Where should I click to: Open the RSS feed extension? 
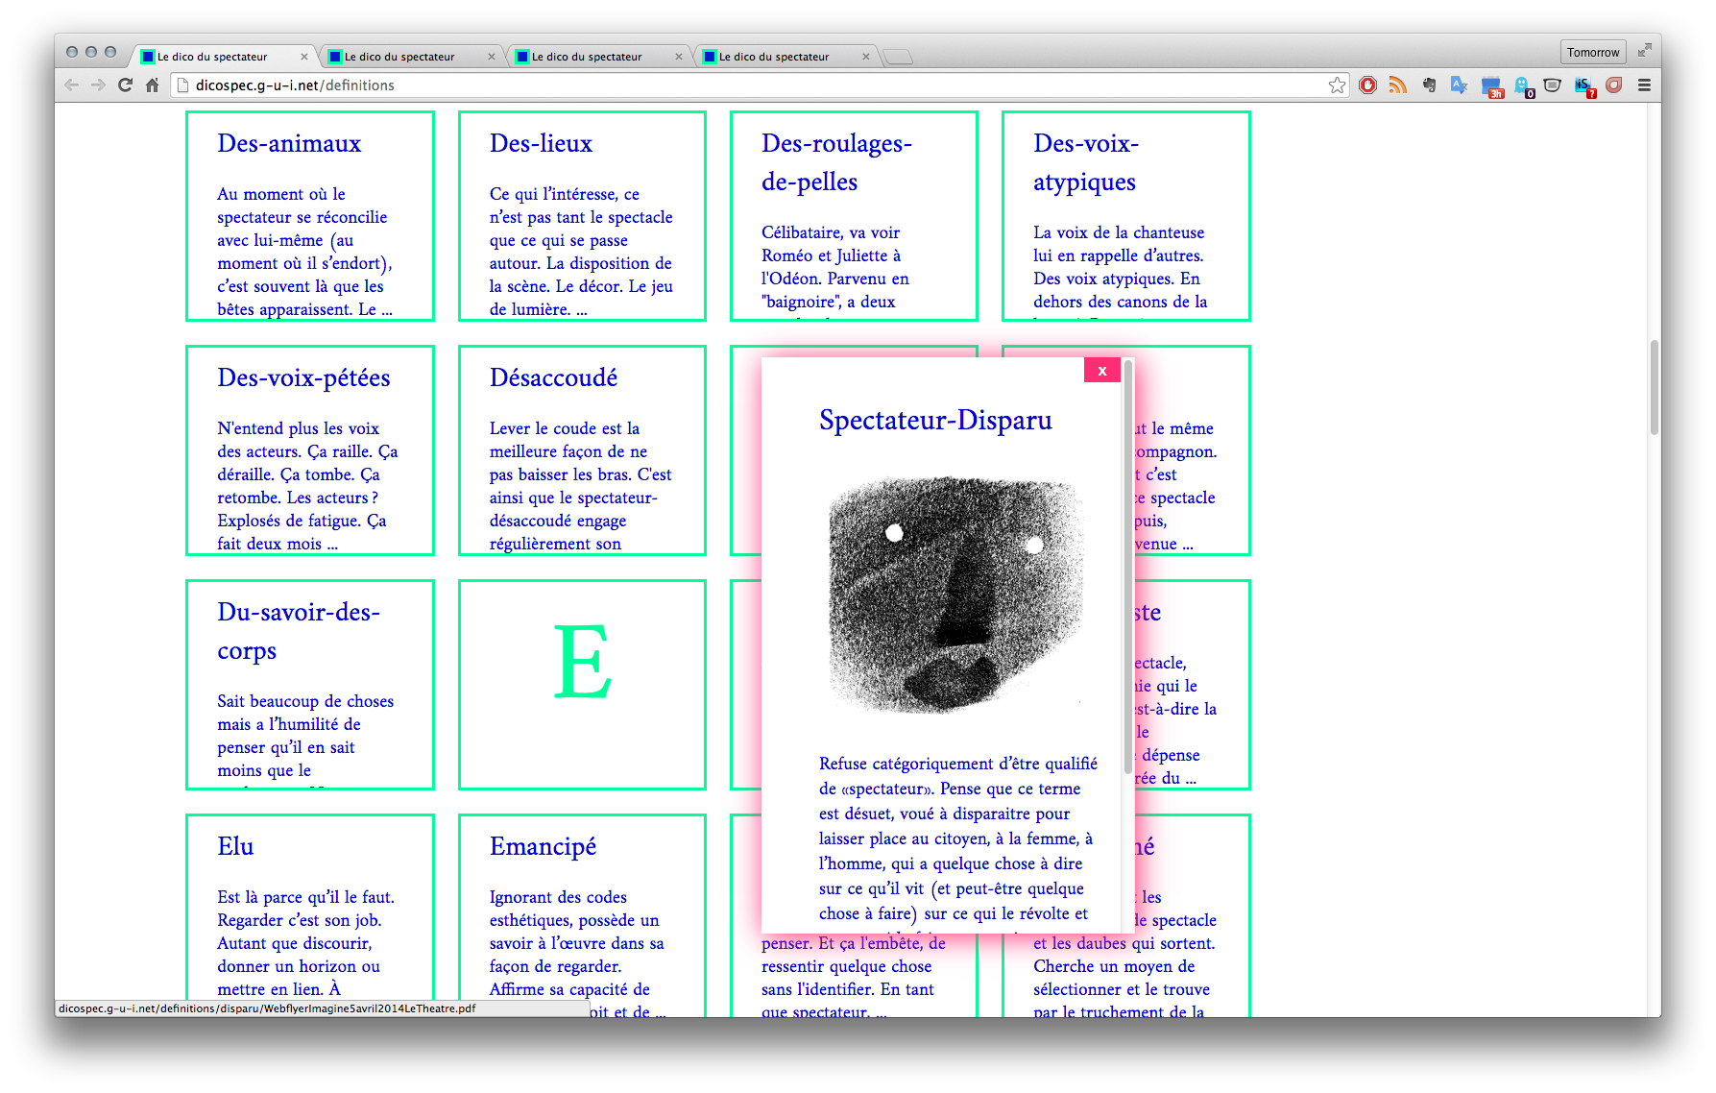(x=1397, y=85)
